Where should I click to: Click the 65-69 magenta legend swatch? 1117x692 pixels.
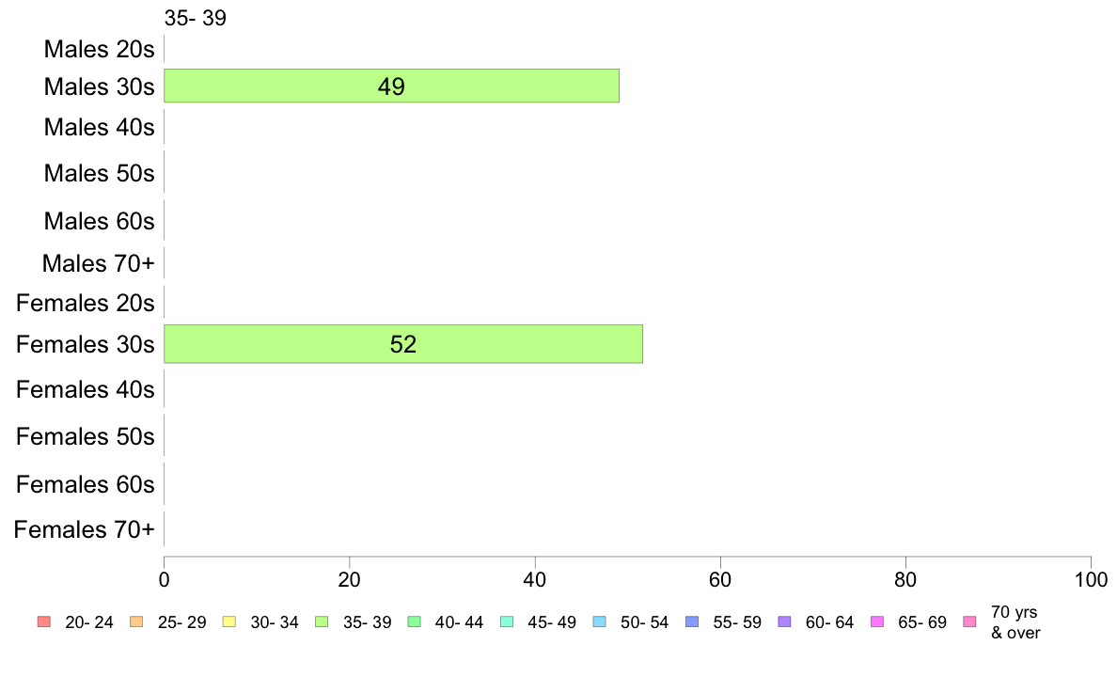click(877, 621)
